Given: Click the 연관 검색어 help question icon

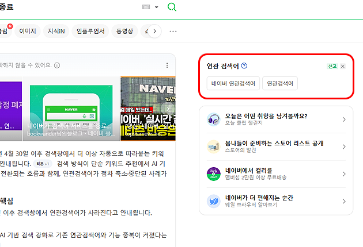Looking at the screenshot, I should [x=244, y=66].
